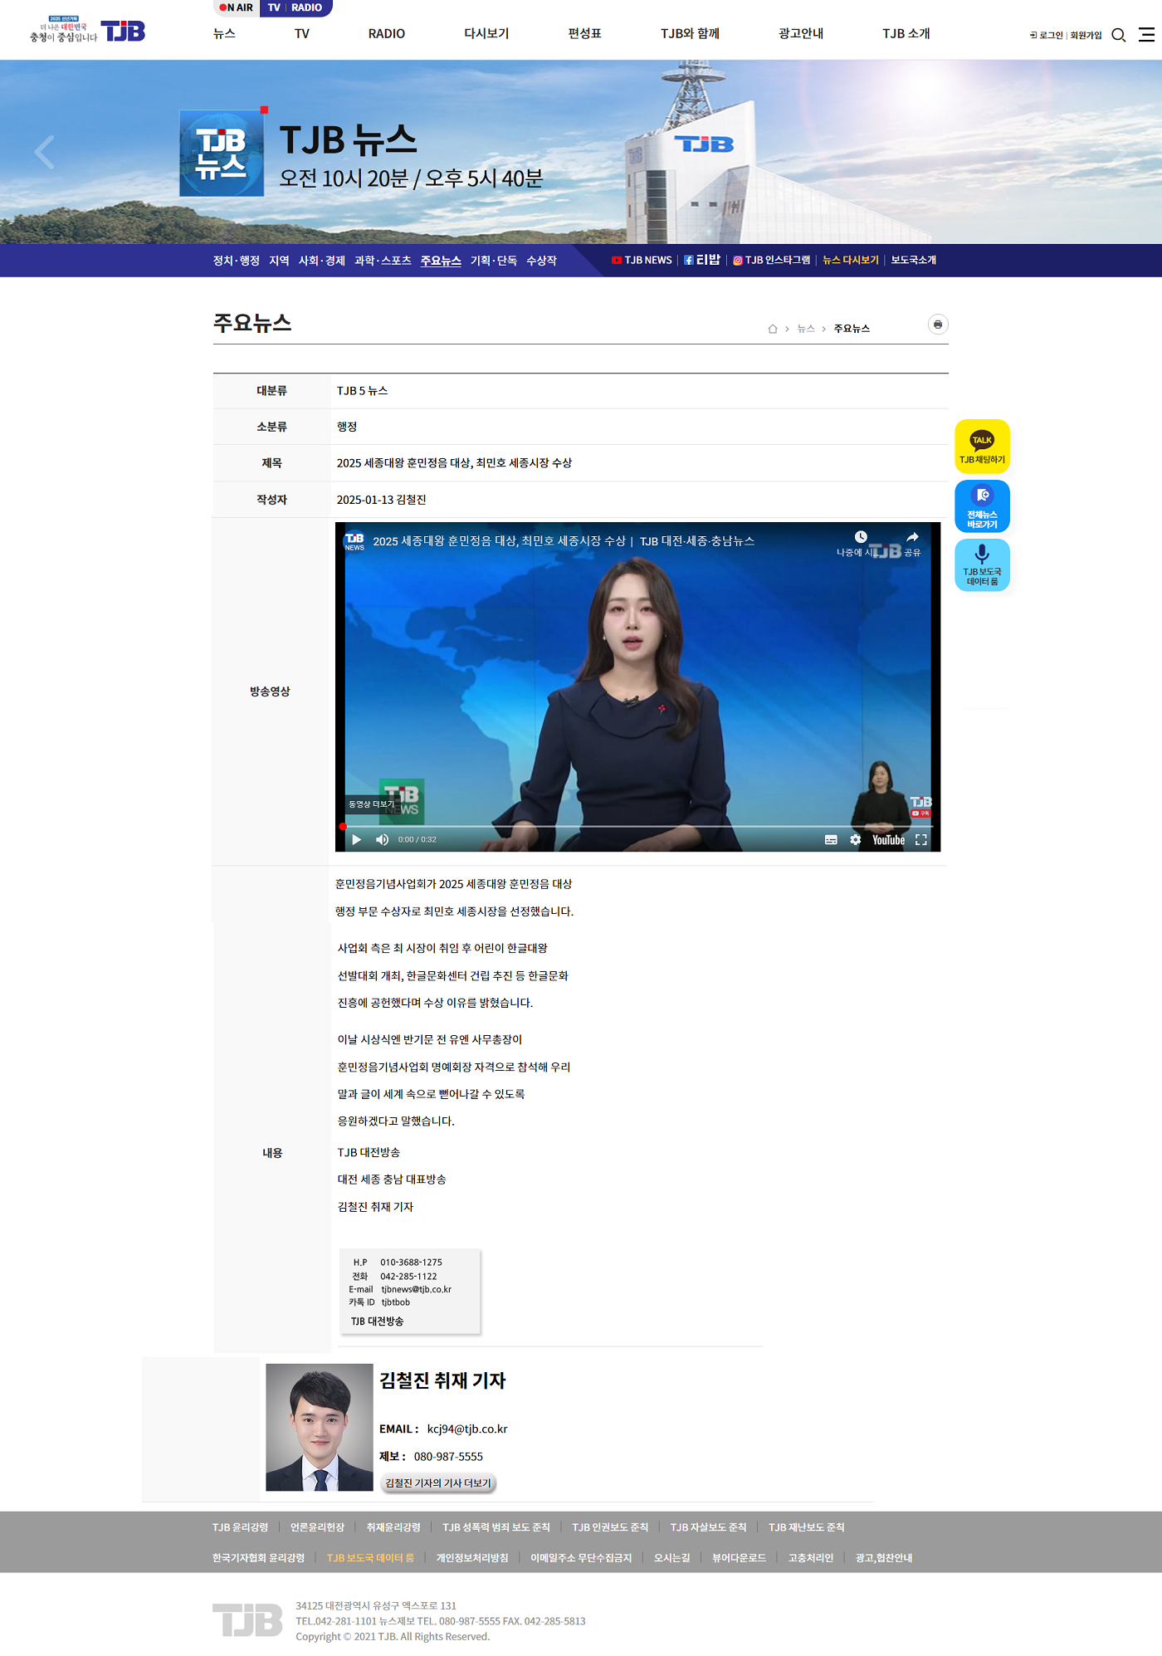Click the share arrow on video

(x=912, y=538)
